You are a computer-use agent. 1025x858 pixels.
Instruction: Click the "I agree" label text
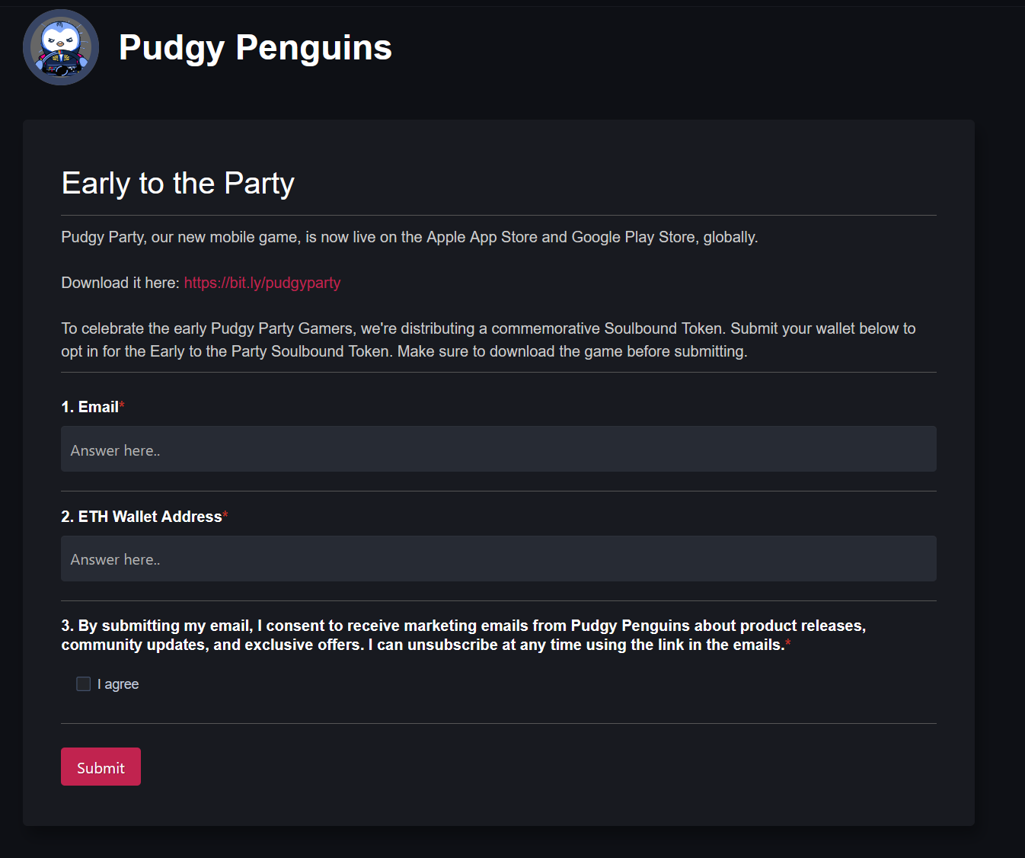point(118,684)
